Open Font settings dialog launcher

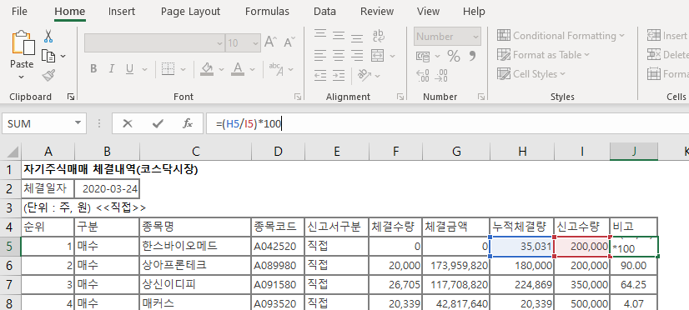point(298,97)
